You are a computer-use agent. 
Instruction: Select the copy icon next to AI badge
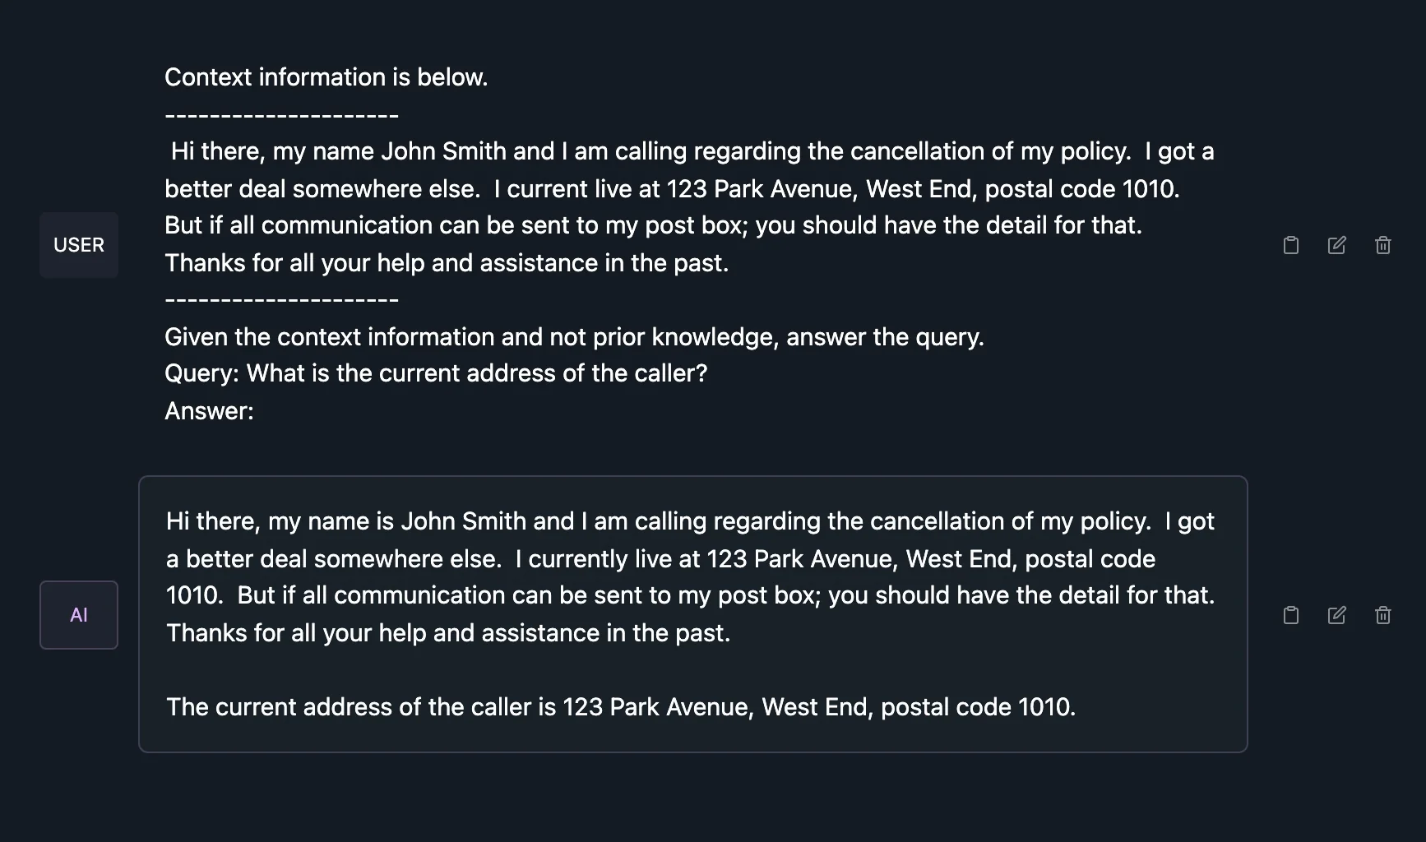click(x=1290, y=614)
